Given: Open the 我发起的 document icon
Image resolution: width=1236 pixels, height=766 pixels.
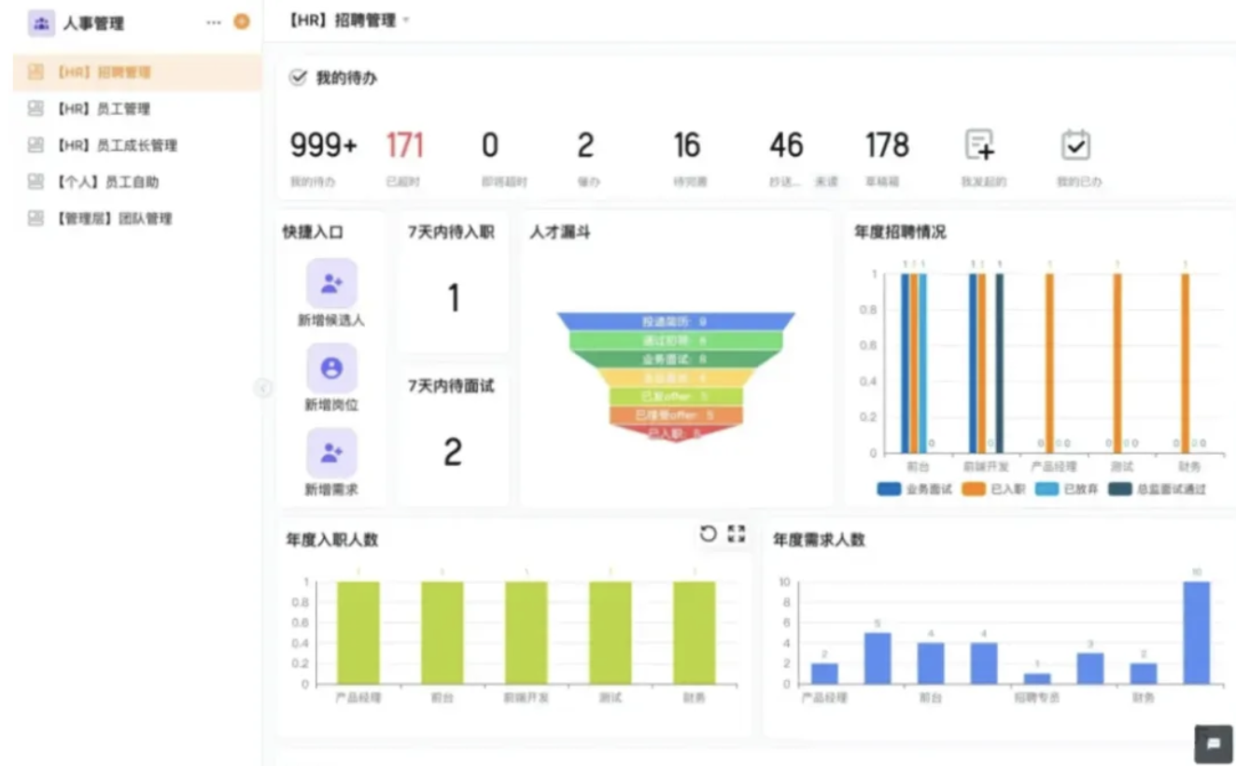Looking at the screenshot, I should [979, 146].
